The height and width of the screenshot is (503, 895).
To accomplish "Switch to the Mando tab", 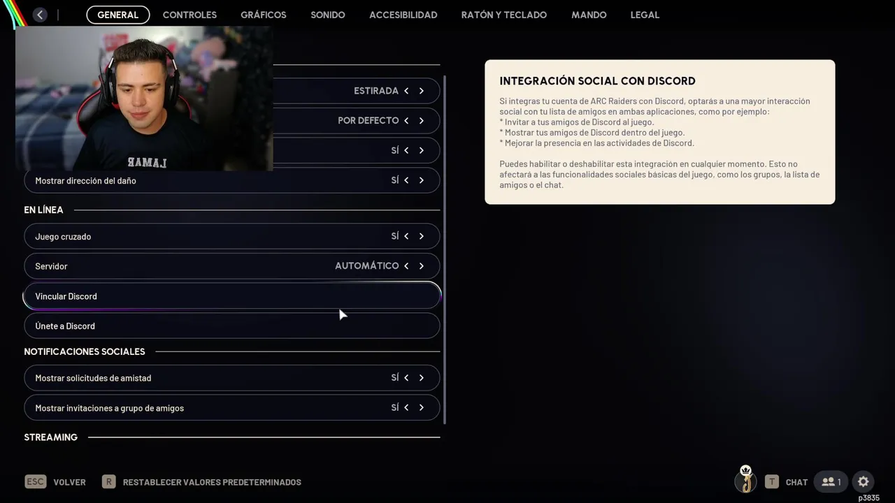I will click(589, 15).
